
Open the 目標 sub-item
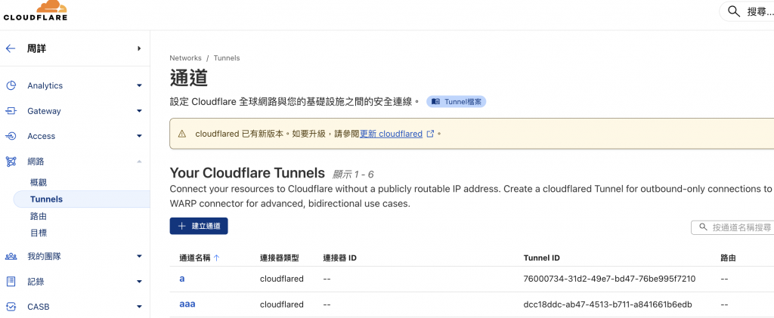click(x=39, y=233)
